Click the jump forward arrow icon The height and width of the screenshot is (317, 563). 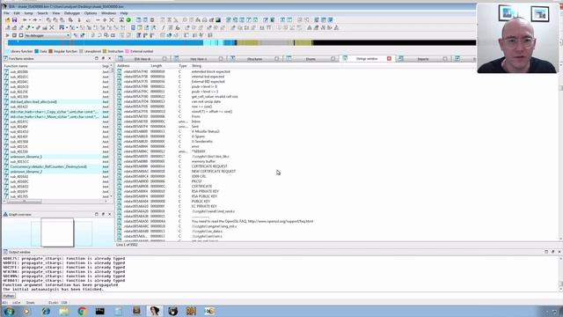[x=35, y=20]
